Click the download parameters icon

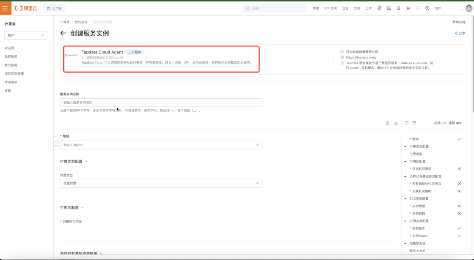click(x=396, y=123)
